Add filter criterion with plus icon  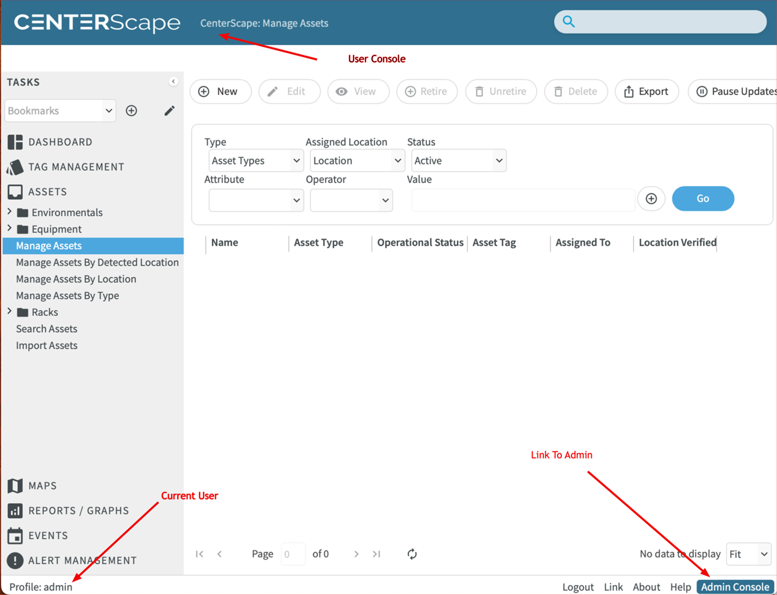coord(651,199)
